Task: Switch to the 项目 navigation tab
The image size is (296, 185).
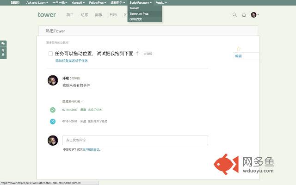Action: tap(70, 15)
